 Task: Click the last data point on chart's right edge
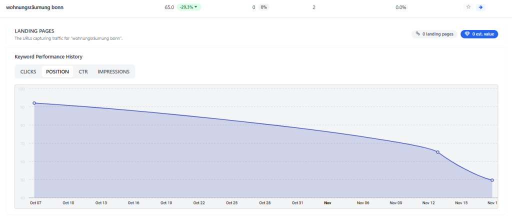pos(492,180)
